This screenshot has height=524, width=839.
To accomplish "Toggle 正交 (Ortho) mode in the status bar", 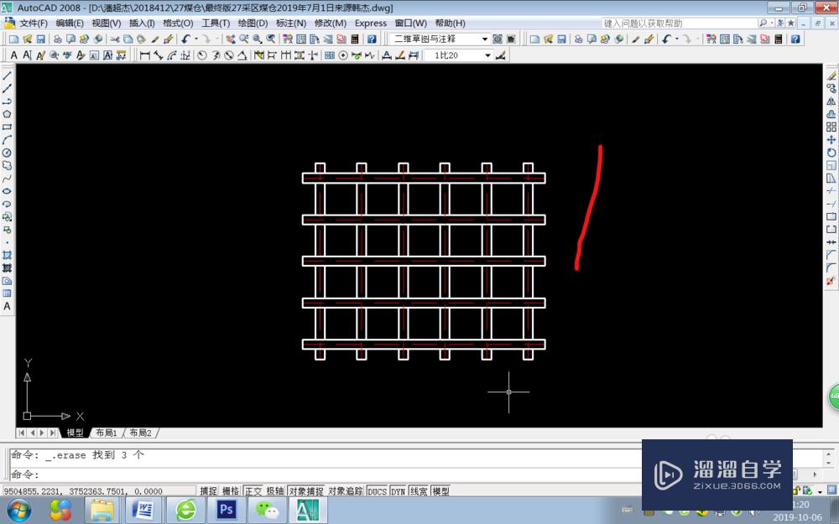I will pos(254,491).
